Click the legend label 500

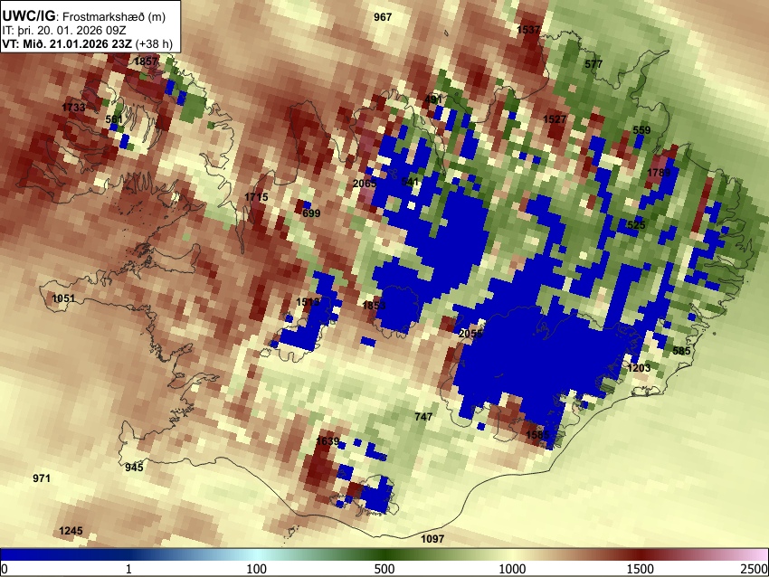tap(384, 569)
